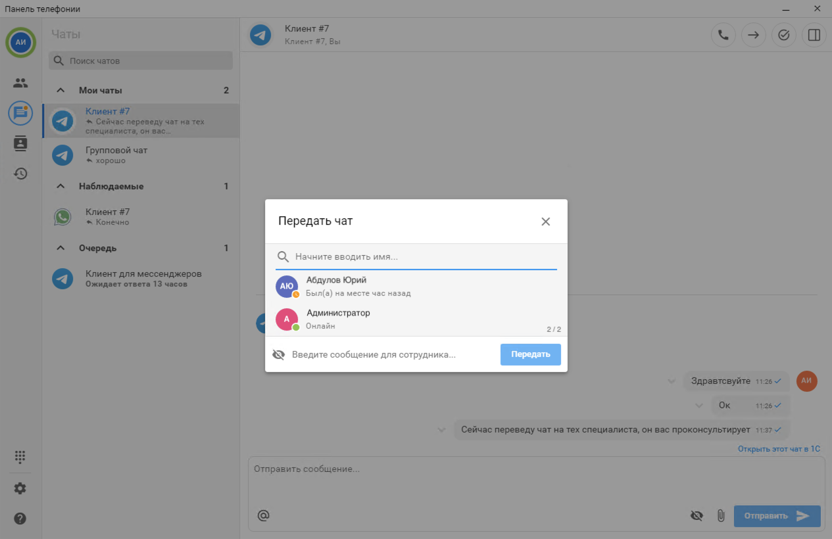Click the phone call icon in chat header
The width and height of the screenshot is (832, 539).
click(x=723, y=35)
